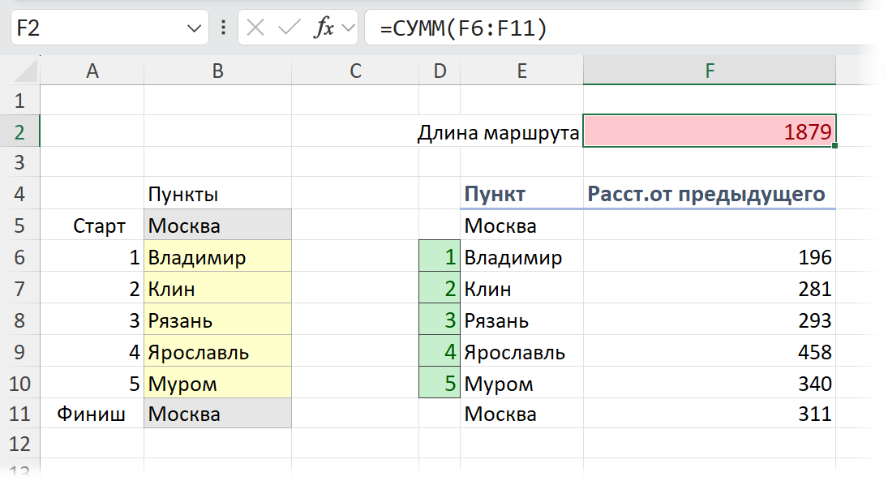The width and height of the screenshot is (888, 481).
Task: Select column F header
Action: [710, 71]
